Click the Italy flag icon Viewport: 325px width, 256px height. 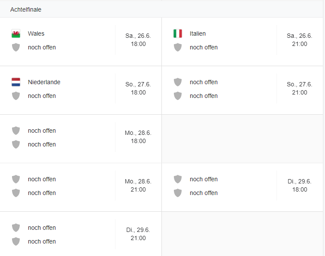[178, 34]
